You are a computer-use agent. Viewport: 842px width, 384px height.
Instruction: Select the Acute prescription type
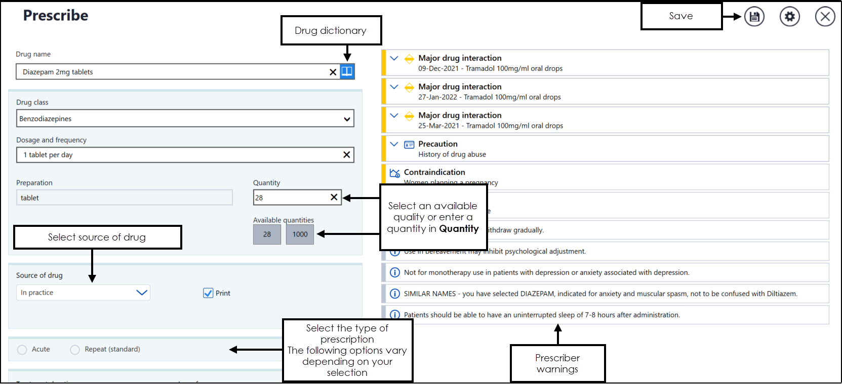22,350
